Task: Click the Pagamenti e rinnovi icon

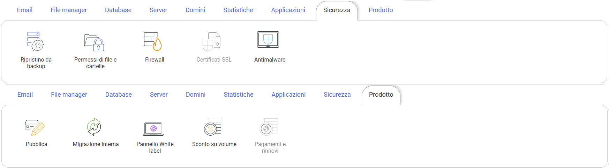Action: [x=269, y=127]
